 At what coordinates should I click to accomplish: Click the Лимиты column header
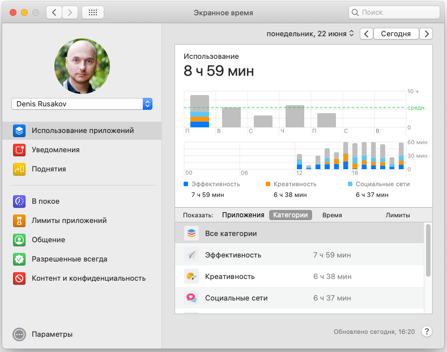[398, 215]
